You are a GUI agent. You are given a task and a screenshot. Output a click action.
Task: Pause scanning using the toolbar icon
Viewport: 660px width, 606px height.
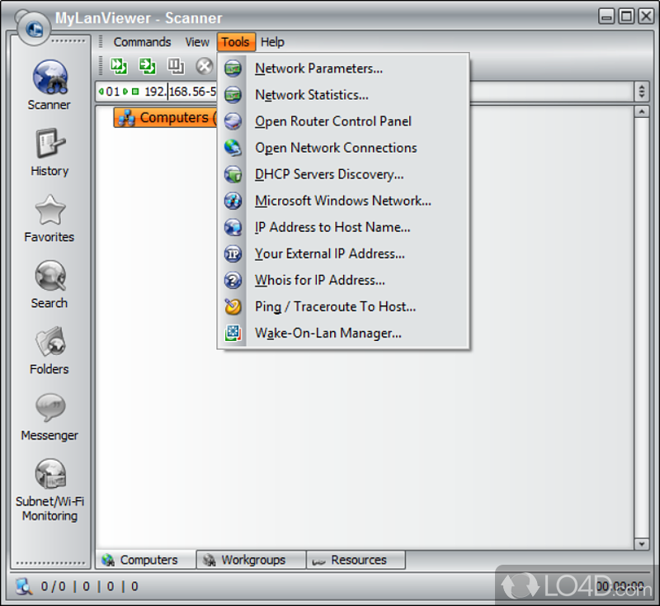(x=175, y=66)
